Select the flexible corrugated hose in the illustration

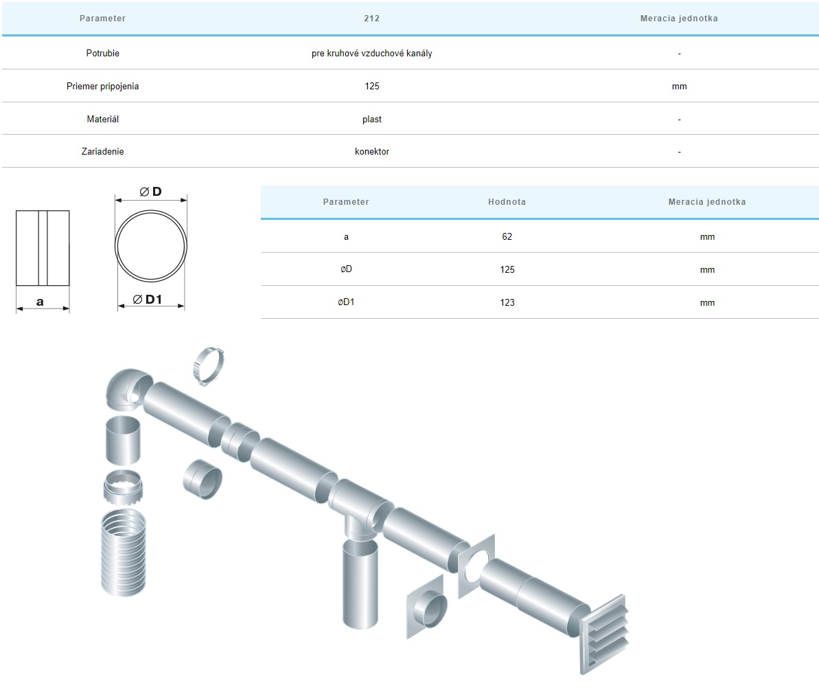pyautogui.click(x=124, y=551)
